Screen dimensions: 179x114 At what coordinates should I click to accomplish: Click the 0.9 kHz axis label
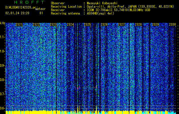(x=2, y=66)
